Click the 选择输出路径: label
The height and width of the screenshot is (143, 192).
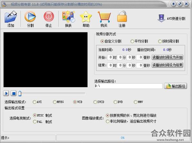pyautogui.click(x=105, y=81)
